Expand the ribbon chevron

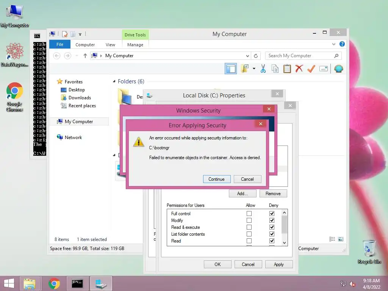pos(333,44)
